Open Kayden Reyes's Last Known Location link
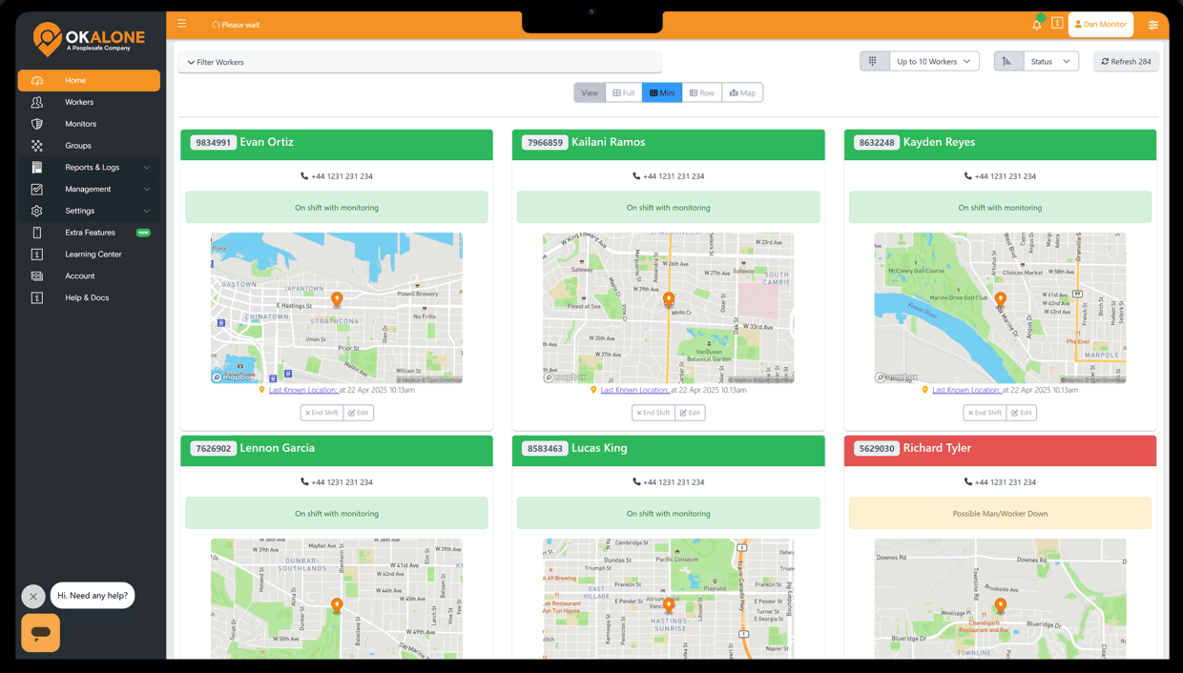1183x673 pixels. coord(966,390)
